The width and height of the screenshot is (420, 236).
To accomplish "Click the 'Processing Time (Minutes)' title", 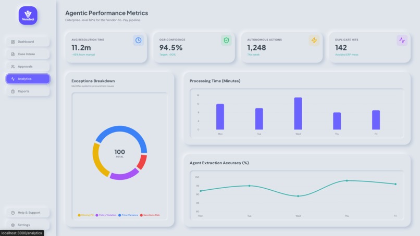I will pyautogui.click(x=215, y=81).
